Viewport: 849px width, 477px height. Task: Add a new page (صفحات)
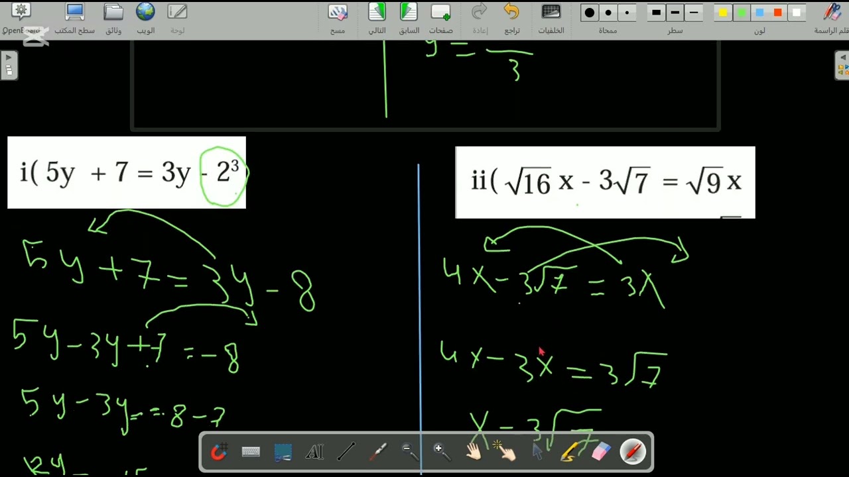point(440,19)
